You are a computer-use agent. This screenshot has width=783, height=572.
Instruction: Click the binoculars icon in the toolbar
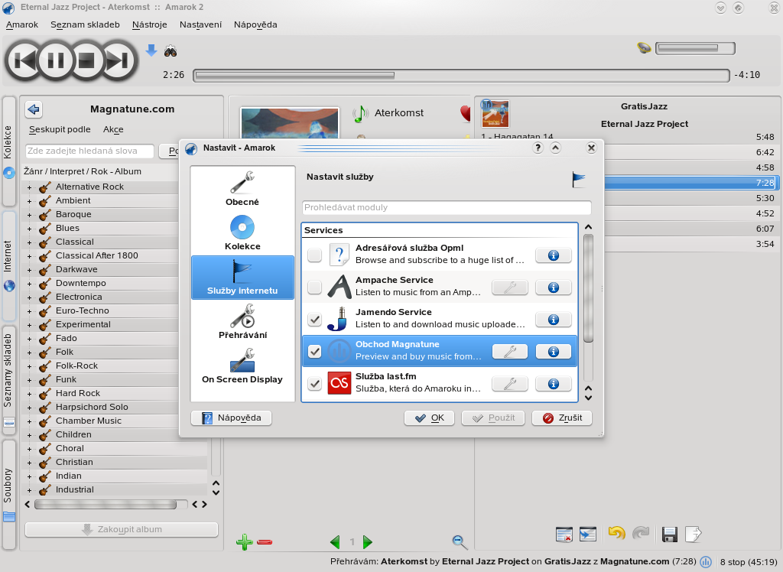coord(171,50)
